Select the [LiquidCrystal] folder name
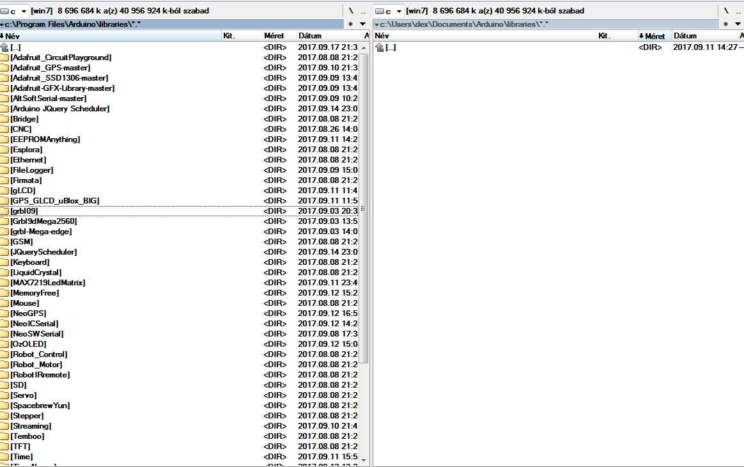Image resolution: width=744 pixels, height=467 pixels. [36, 273]
